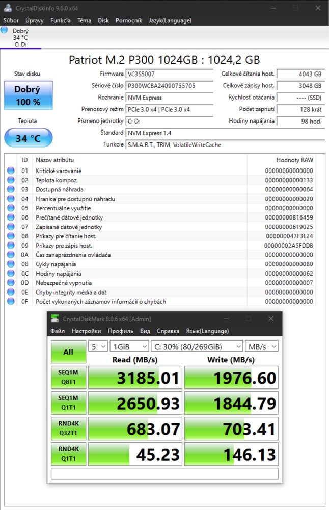Click the Prenosový režim field PCIe 3.0 x4

tap(170, 110)
